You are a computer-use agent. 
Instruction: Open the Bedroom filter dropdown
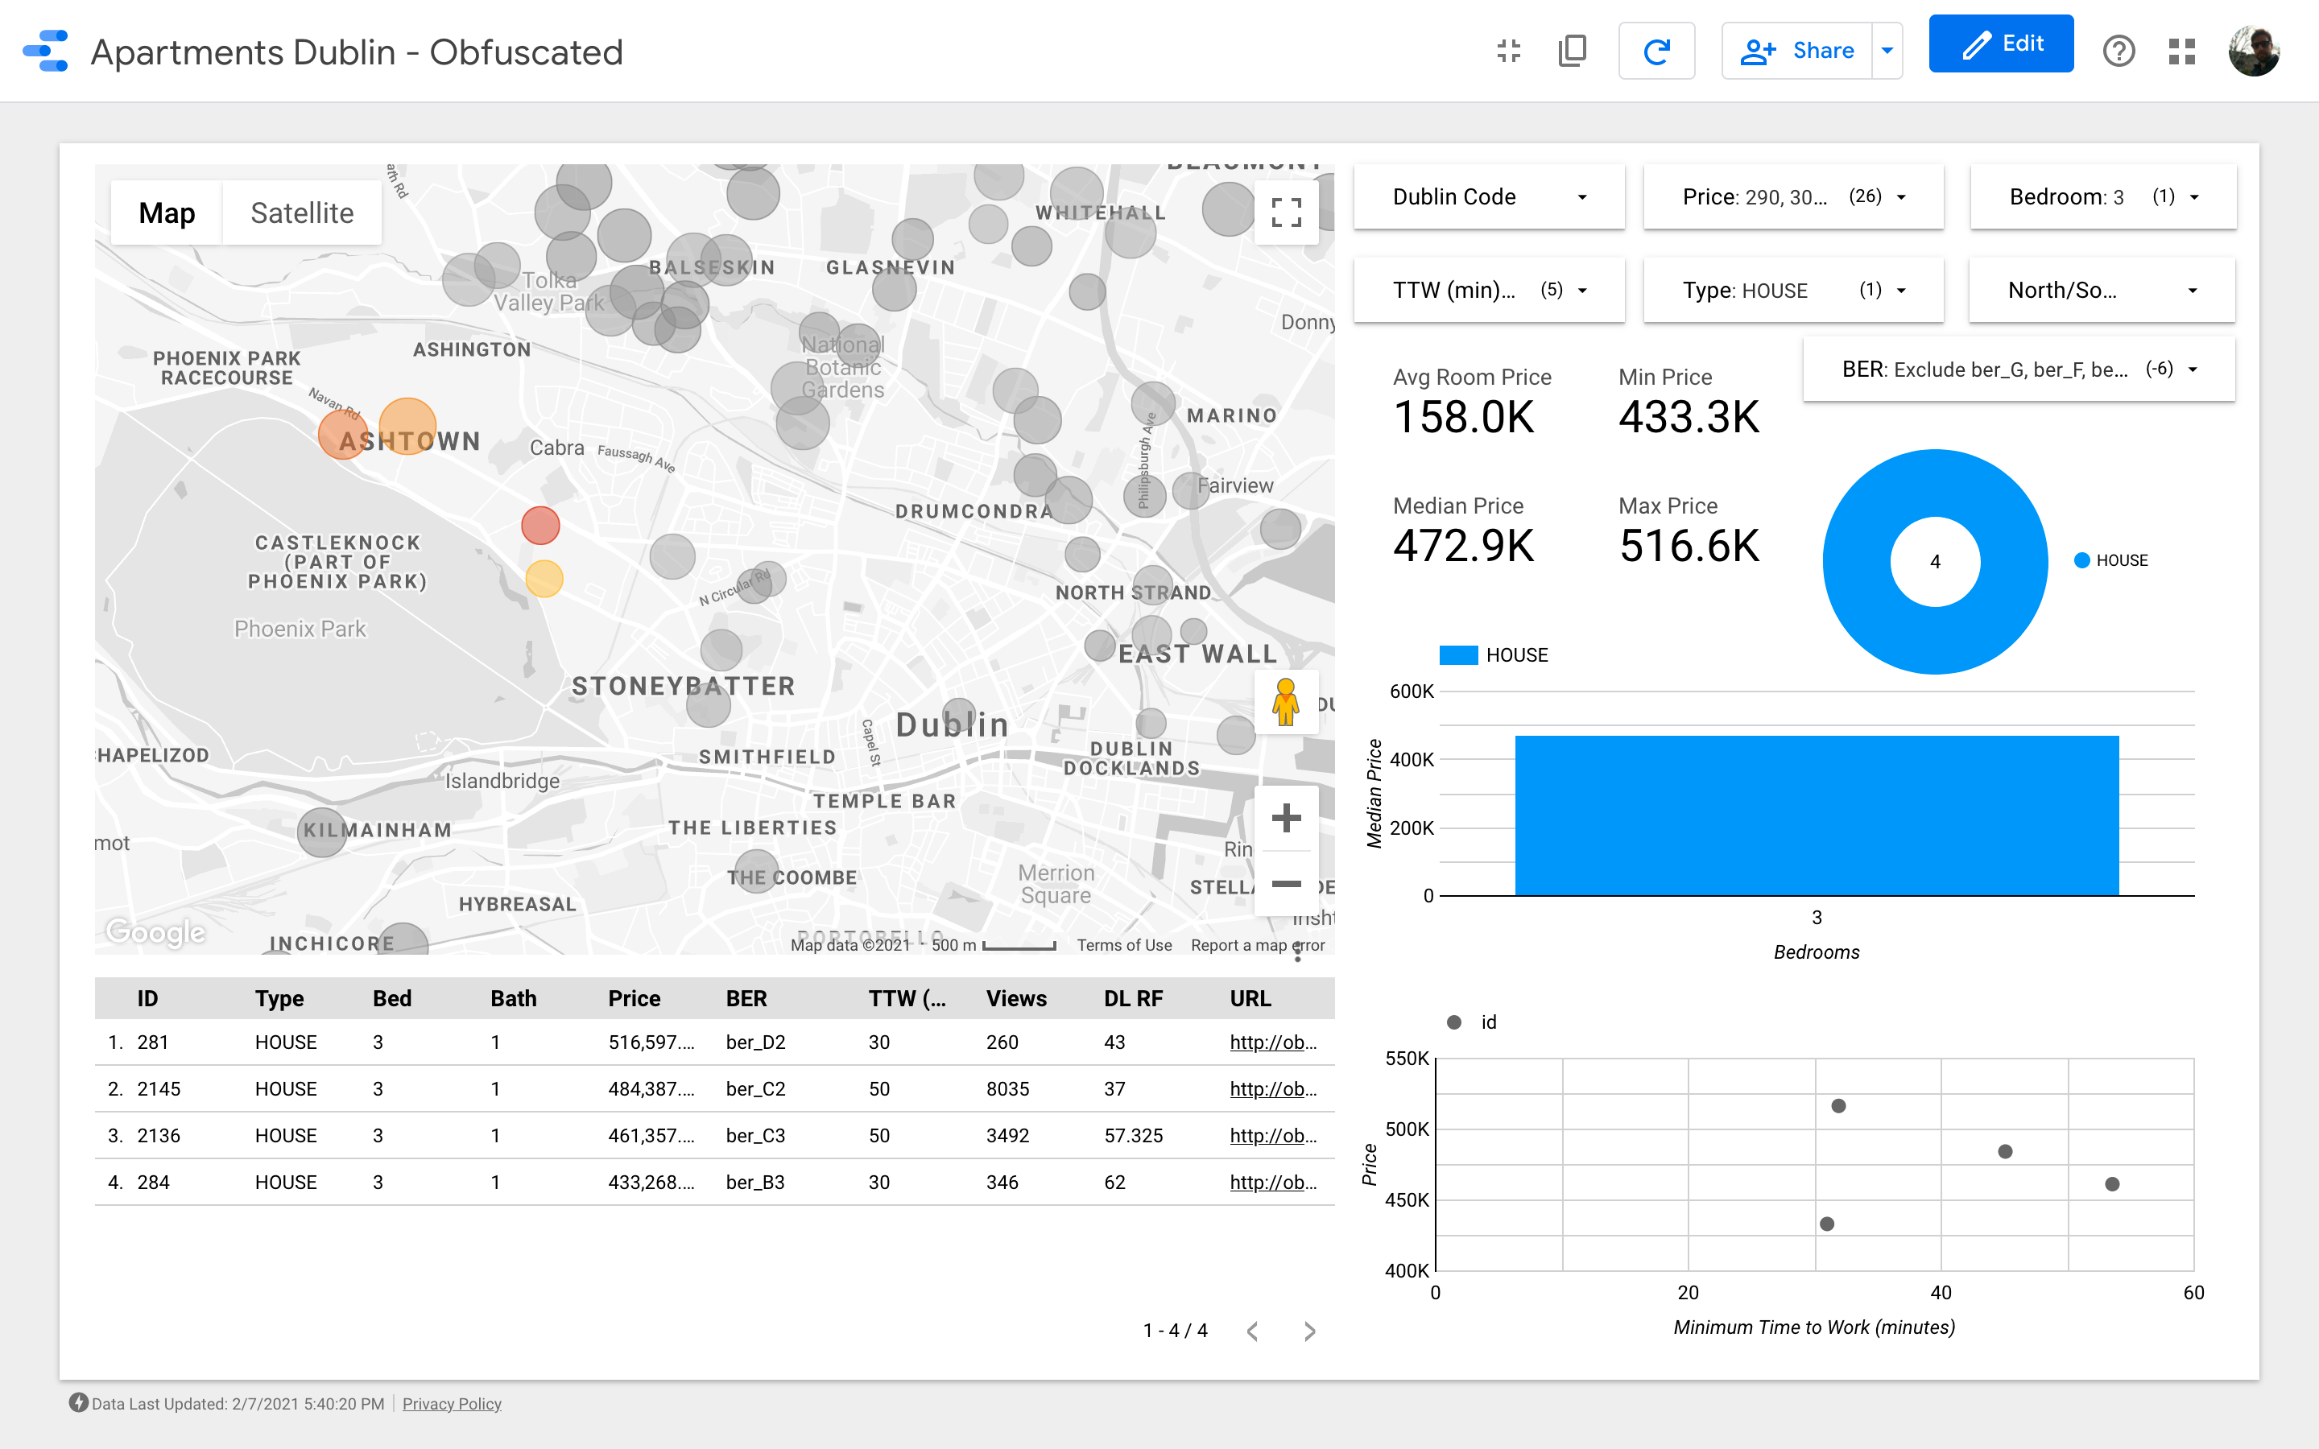click(2103, 196)
